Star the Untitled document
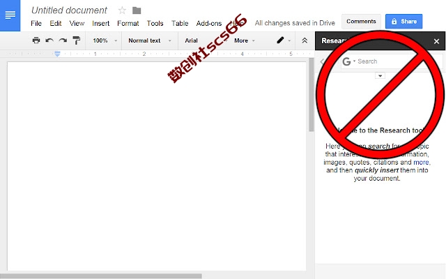The image size is (446, 279). [122, 10]
